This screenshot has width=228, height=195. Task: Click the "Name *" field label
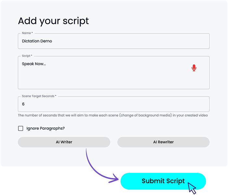(27, 33)
